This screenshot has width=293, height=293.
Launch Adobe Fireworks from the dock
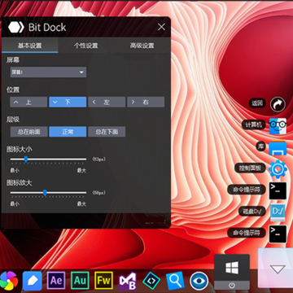103,281
